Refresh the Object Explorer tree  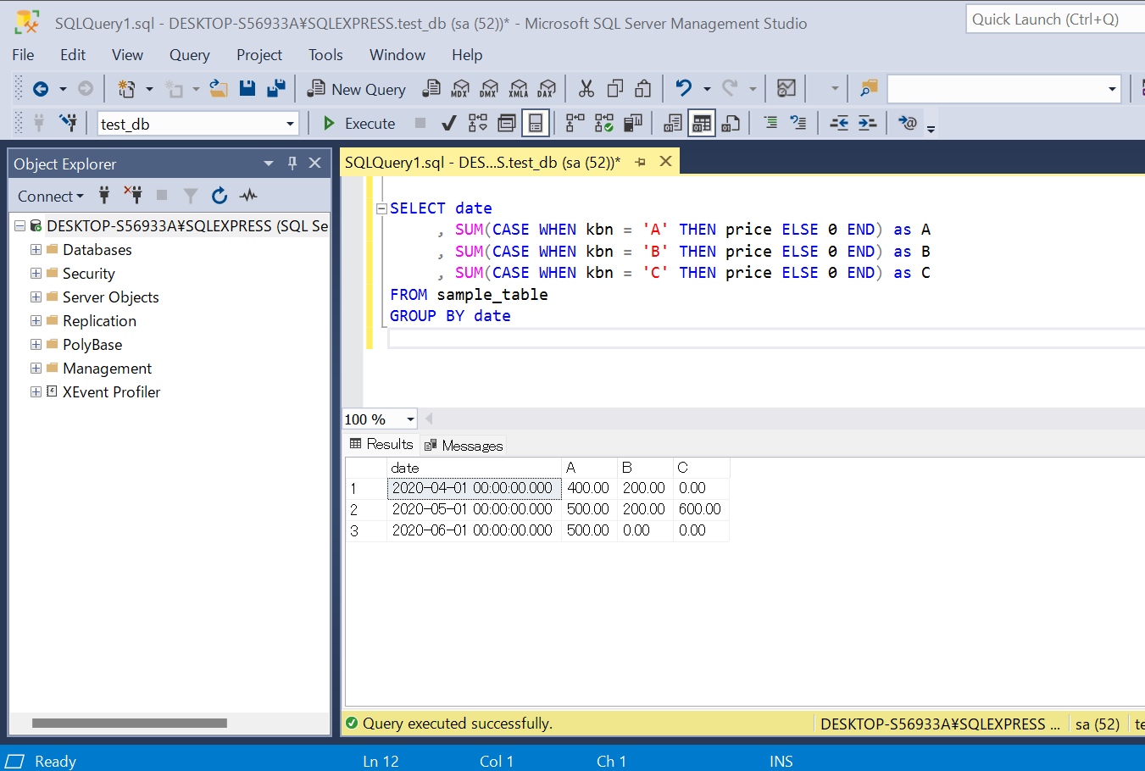point(220,196)
